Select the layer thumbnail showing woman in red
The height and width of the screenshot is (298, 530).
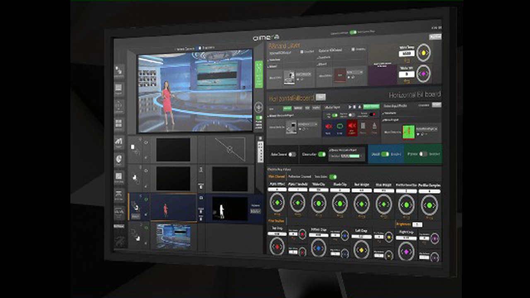coord(173,208)
